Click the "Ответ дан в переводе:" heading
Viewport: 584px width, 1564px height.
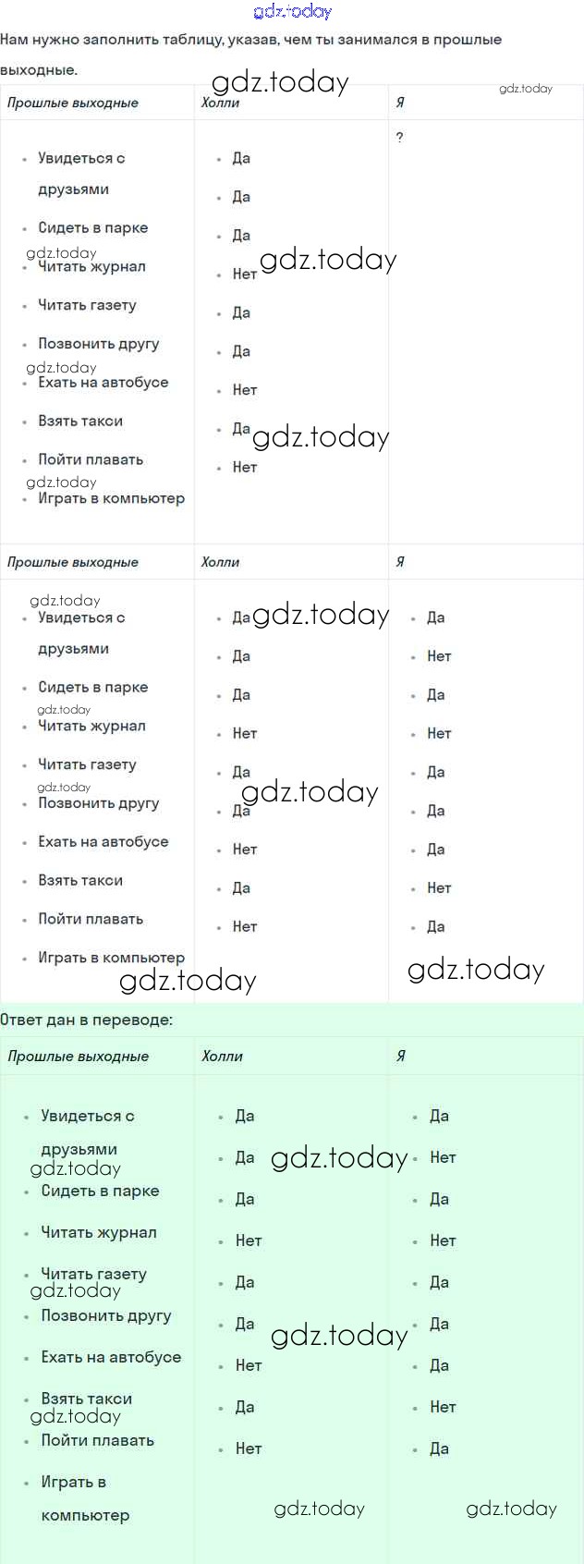pyautogui.click(x=86, y=1020)
